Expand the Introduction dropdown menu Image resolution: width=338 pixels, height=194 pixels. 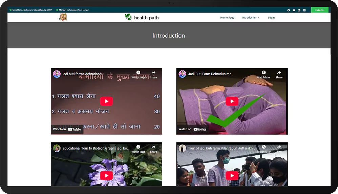point(251,18)
